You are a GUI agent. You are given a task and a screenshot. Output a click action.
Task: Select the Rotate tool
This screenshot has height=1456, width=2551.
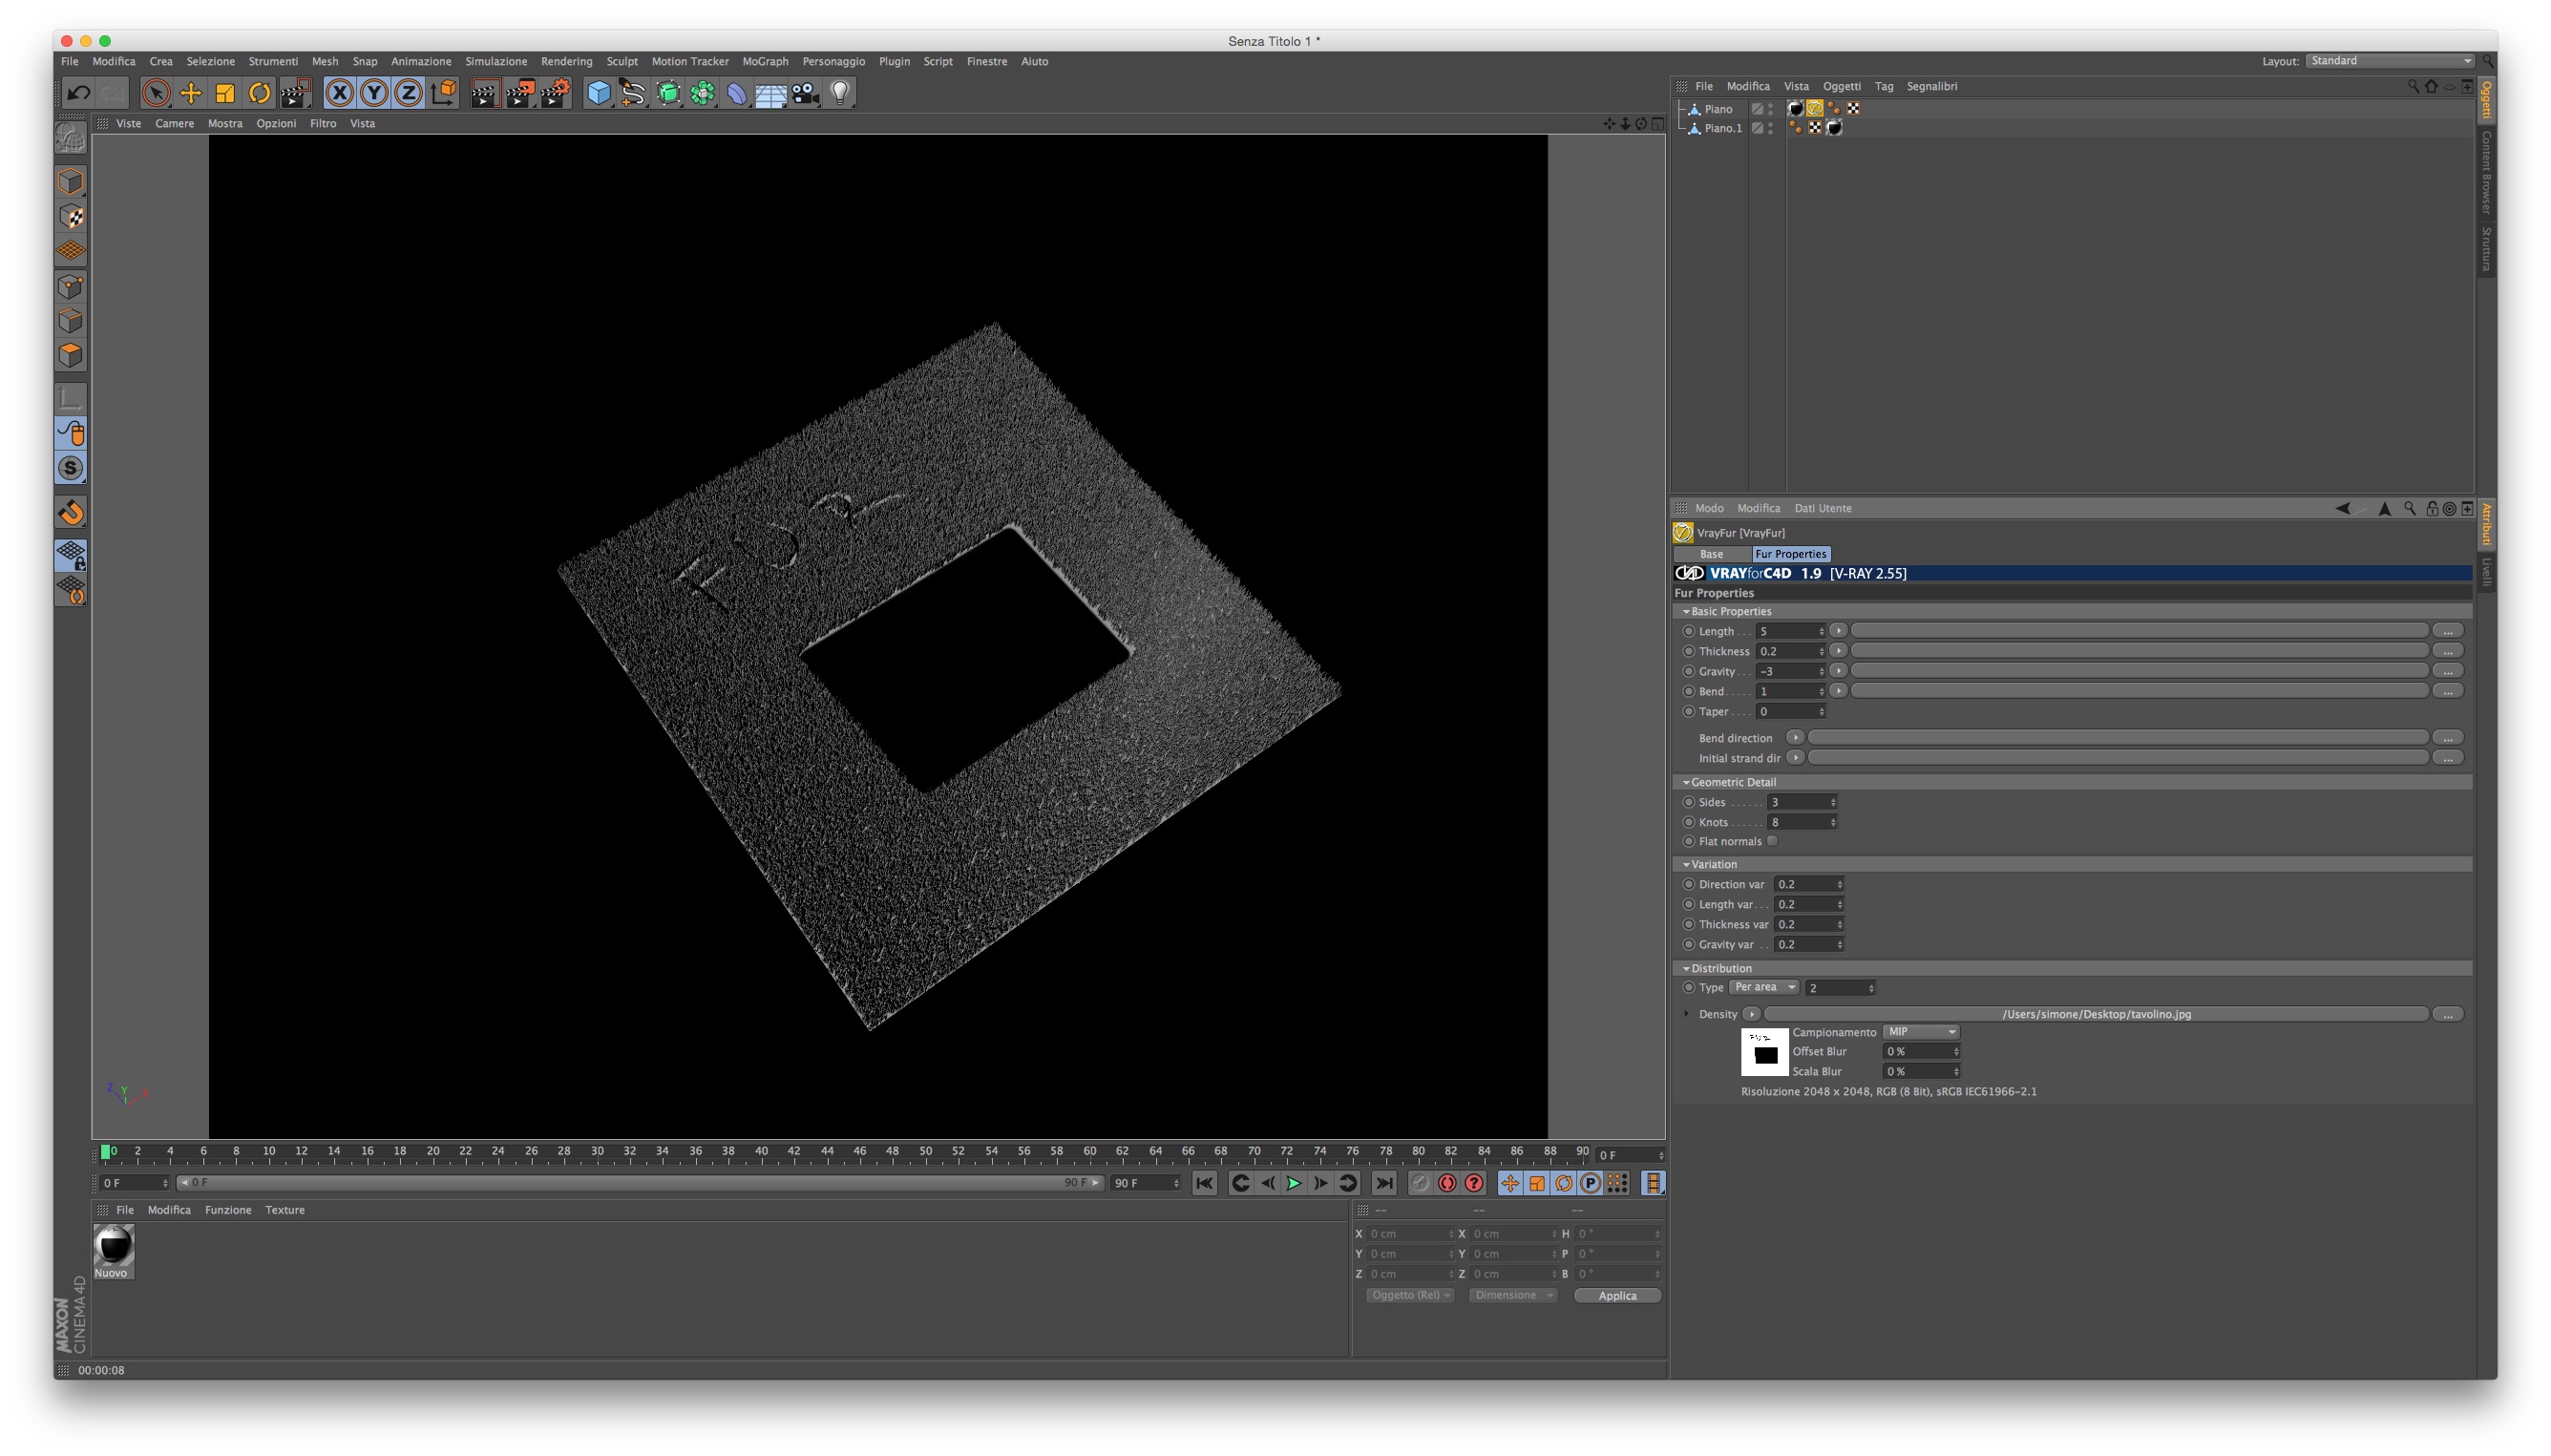point(259,93)
